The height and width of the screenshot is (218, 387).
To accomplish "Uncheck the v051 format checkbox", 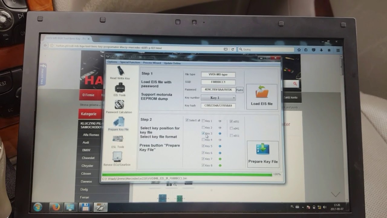I will point(231,121).
